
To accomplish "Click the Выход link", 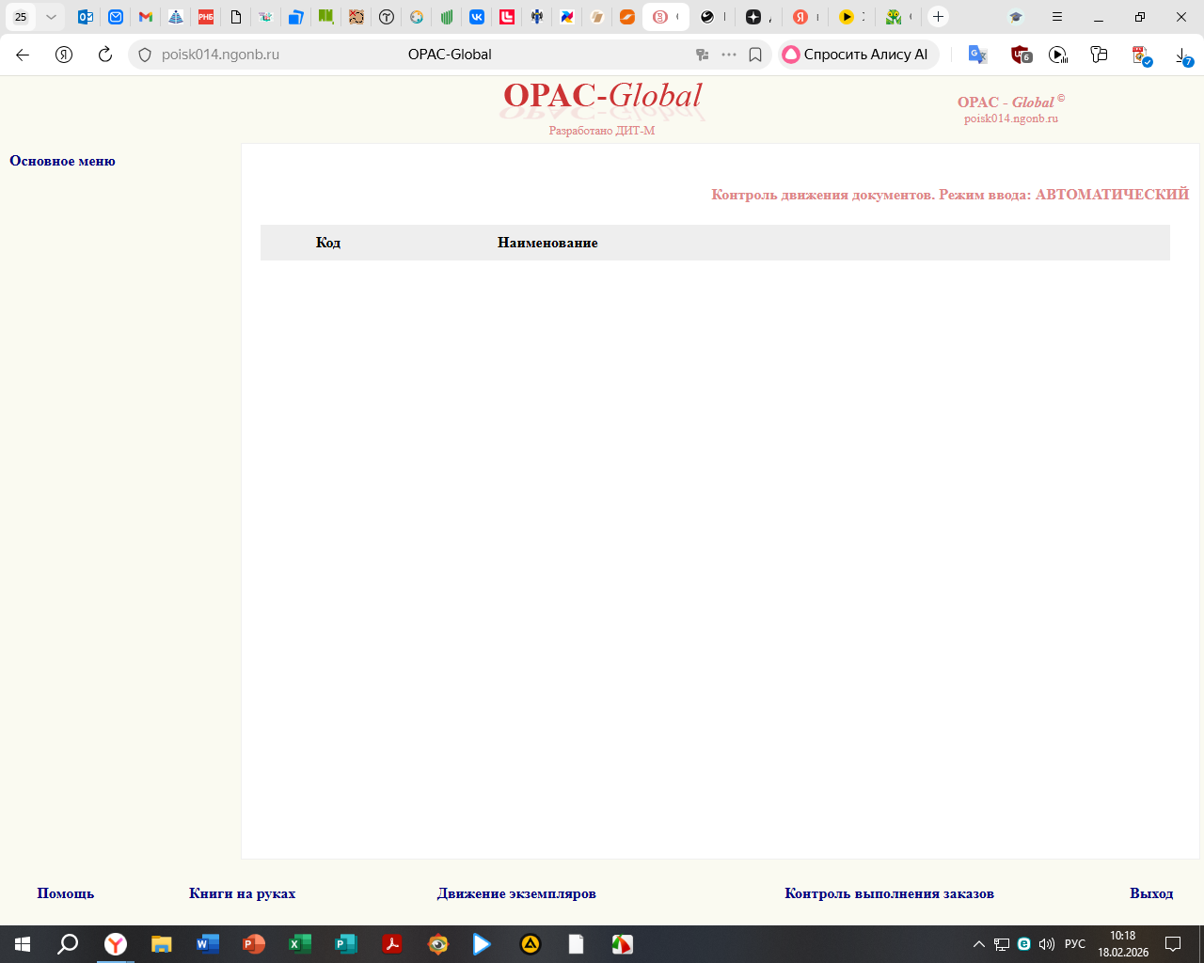I will click(1151, 893).
